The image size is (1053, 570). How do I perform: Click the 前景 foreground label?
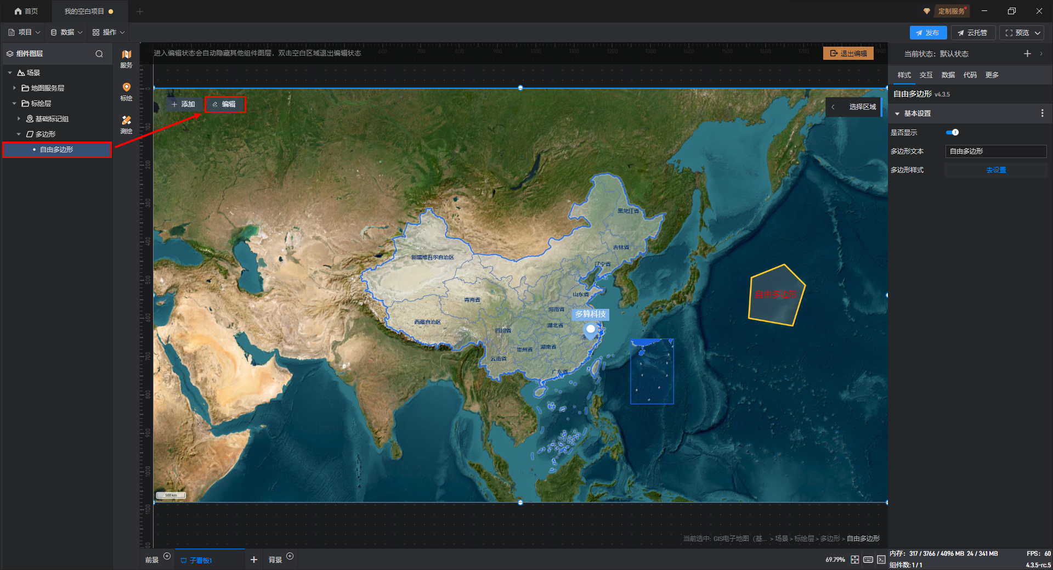152,560
